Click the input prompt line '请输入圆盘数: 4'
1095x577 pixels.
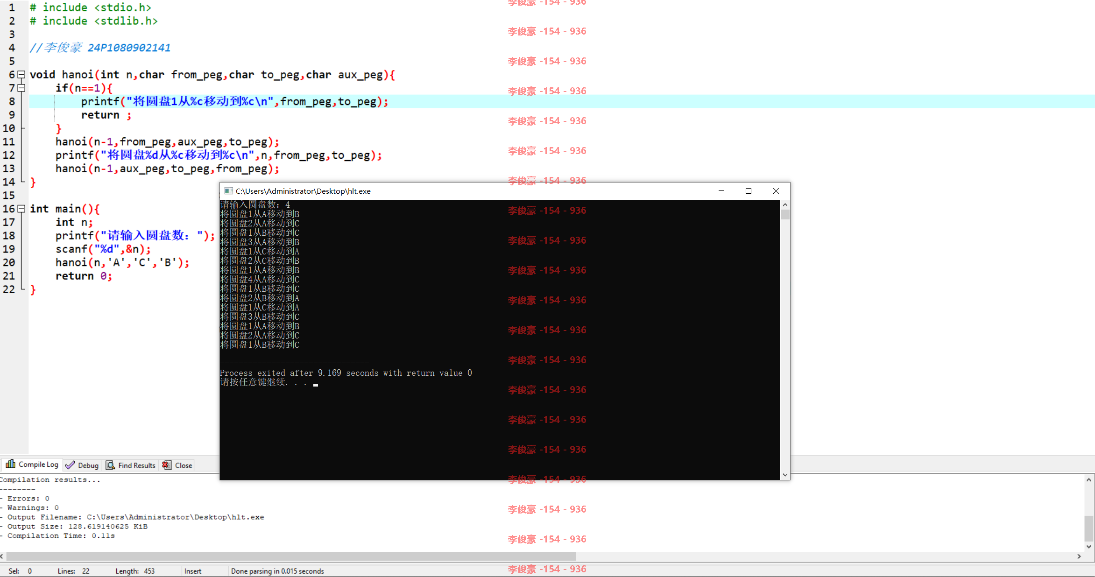point(255,205)
